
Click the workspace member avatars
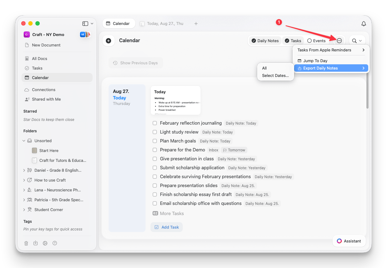click(x=85, y=34)
